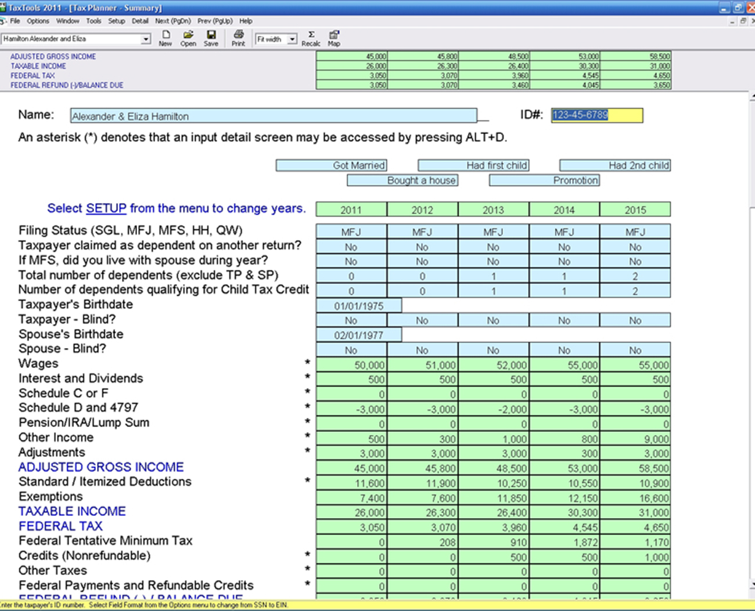Click 2013 Schedule D and 4797 cell -2,000
The width and height of the screenshot is (755, 611).
coord(494,409)
